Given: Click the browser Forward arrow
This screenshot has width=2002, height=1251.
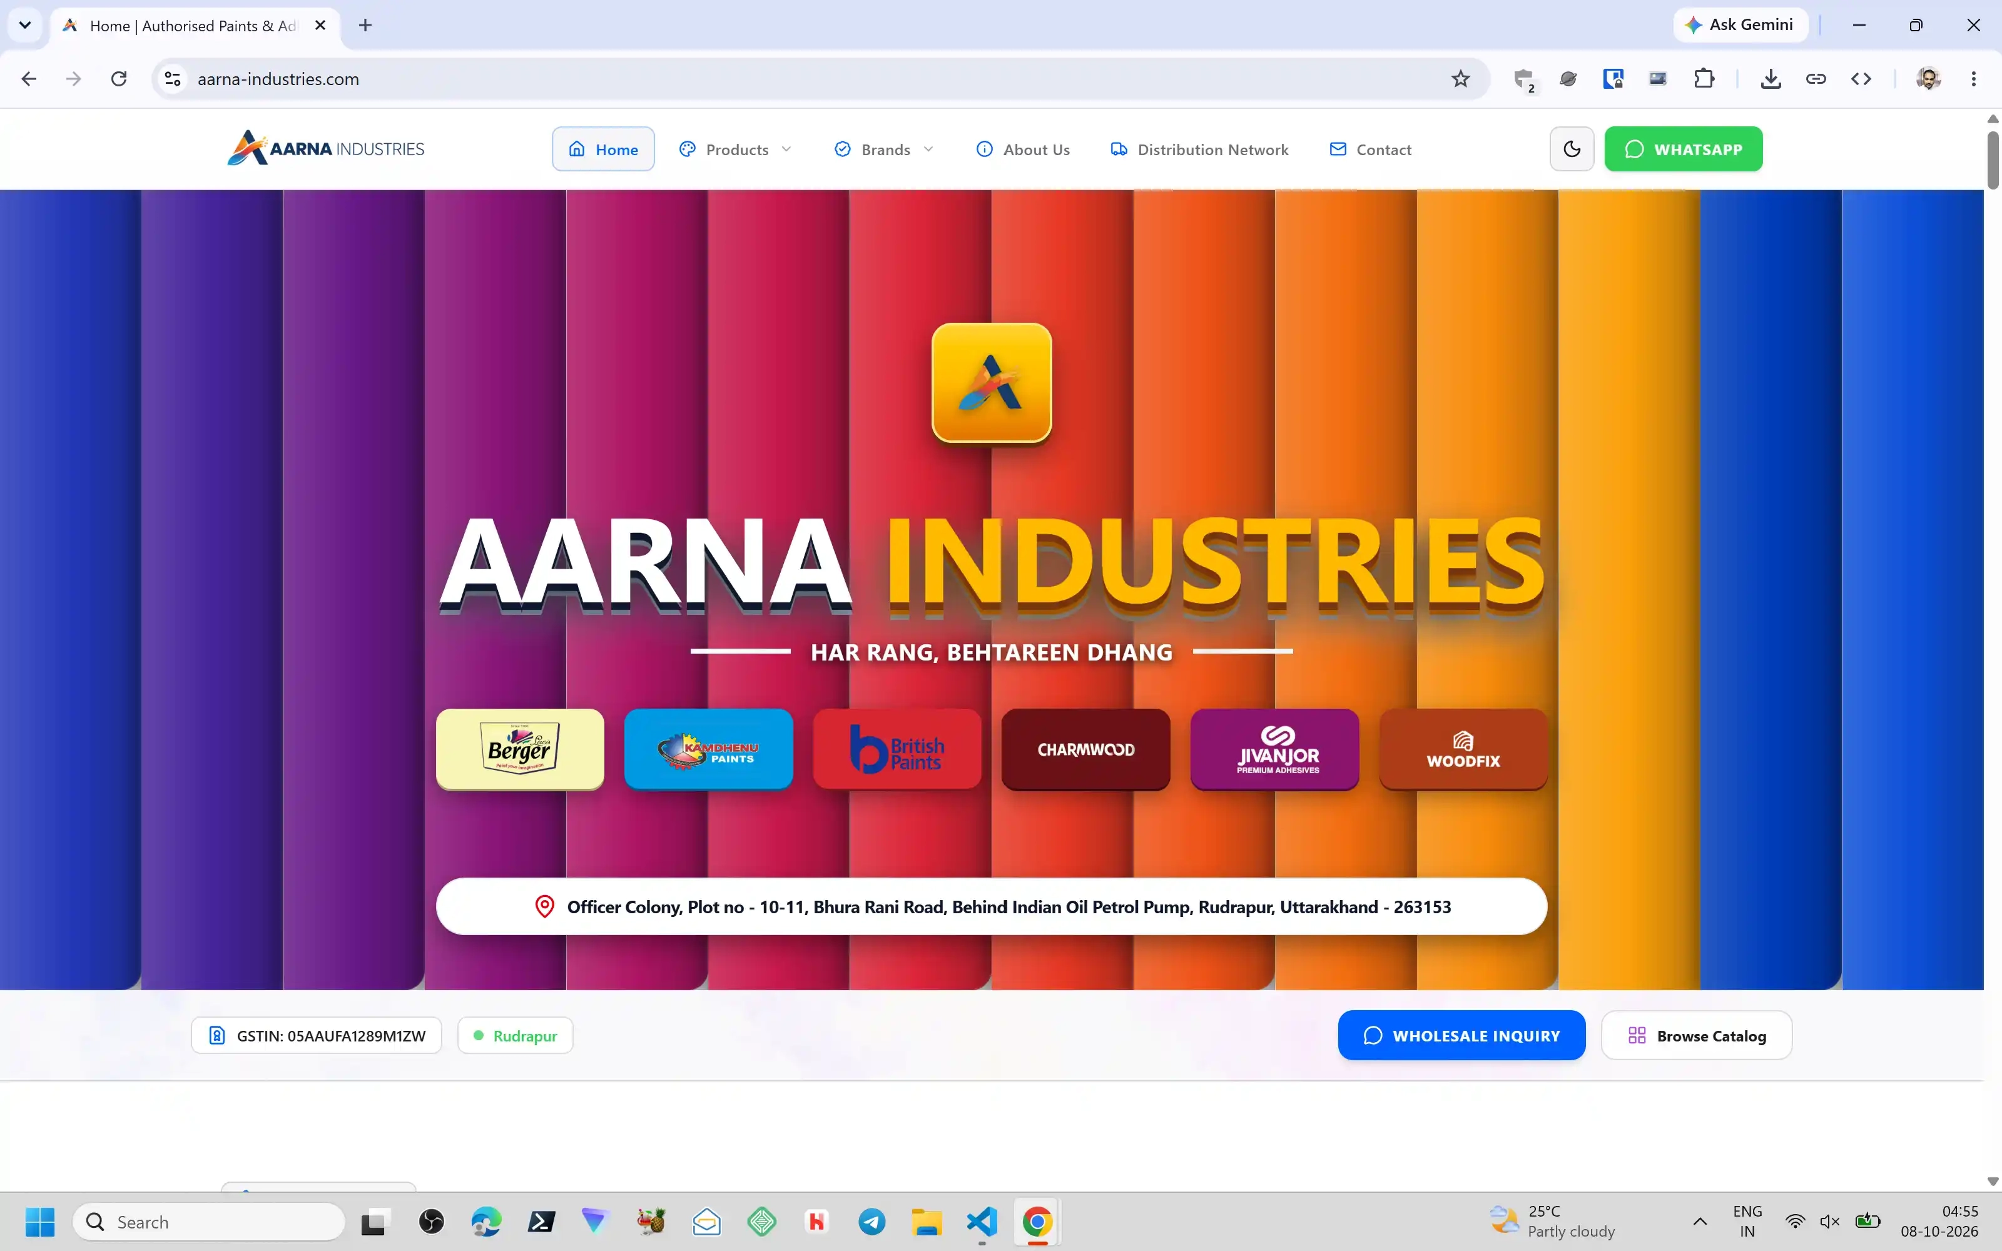Looking at the screenshot, I should pos(74,79).
